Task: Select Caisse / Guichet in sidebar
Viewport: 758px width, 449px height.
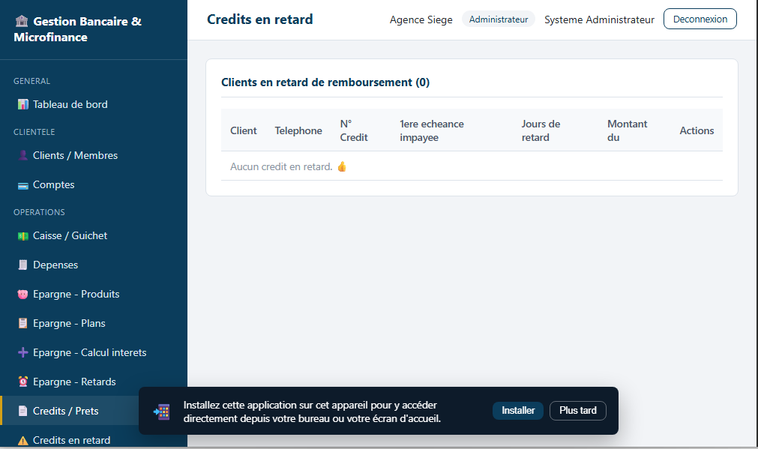Action: (x=94, y=236)
